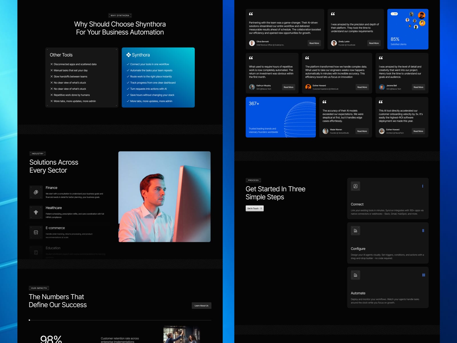Click Olivia Bennett's avatar
457x343 pixels.
tap(252, 43)
